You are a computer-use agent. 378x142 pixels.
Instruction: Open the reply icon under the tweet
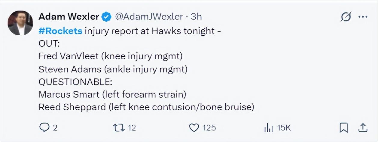click(x=44, y=128)
